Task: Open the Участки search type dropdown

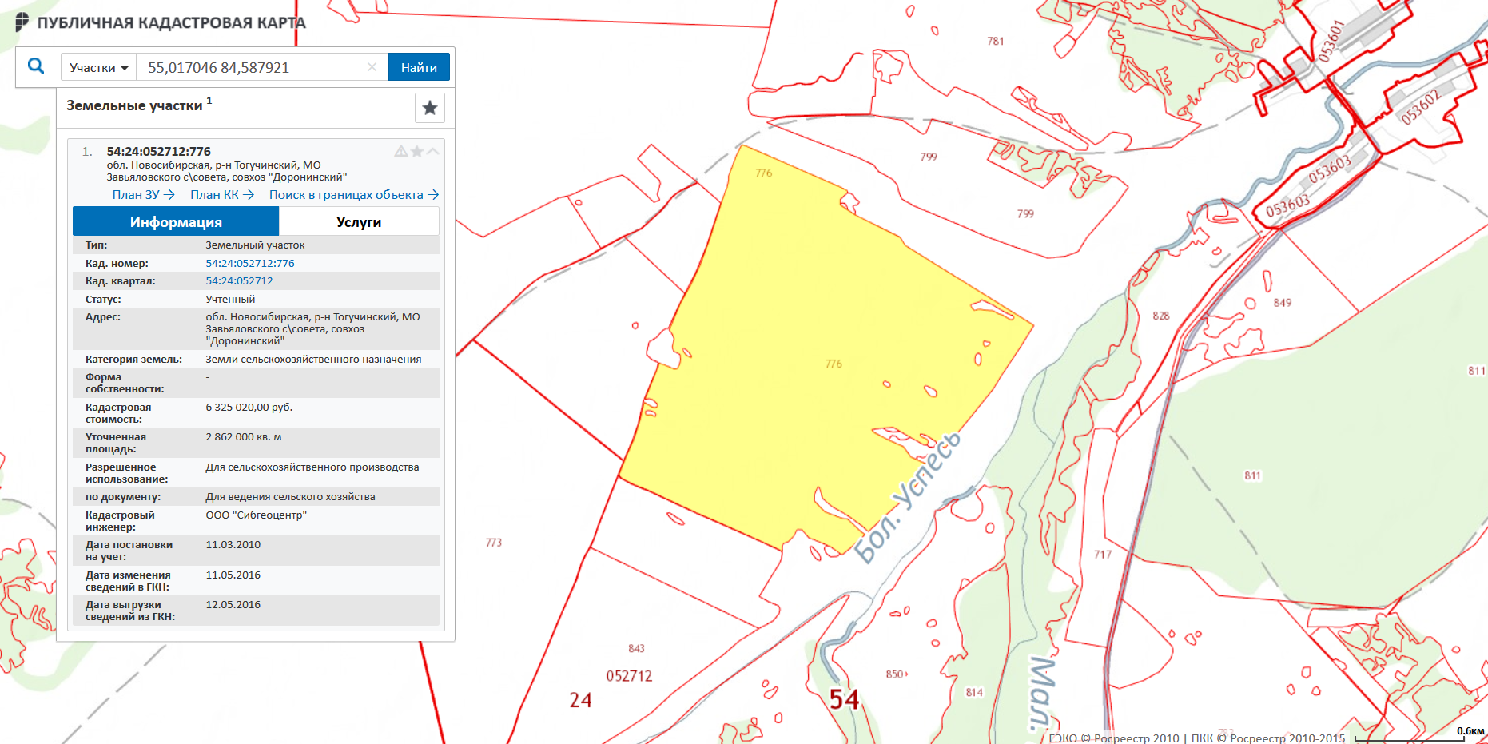Action: point(98,67)
